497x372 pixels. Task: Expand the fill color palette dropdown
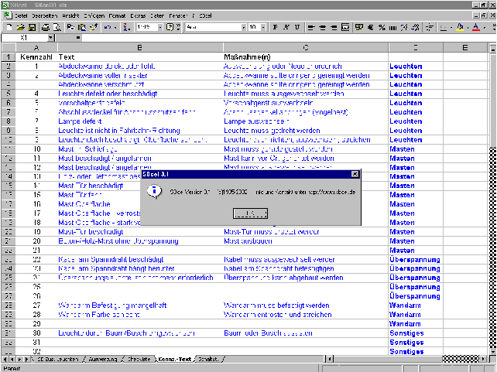point(468,28)
